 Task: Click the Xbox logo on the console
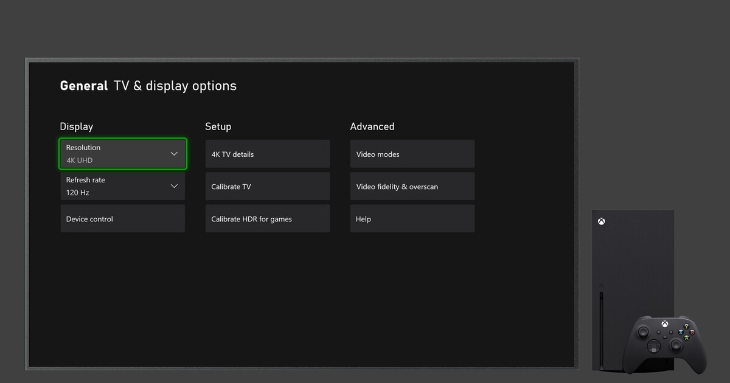tap(601, 221)
